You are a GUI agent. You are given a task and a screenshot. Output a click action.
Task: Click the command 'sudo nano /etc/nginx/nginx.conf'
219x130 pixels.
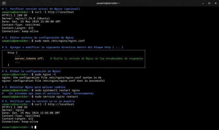coord(60,41)
